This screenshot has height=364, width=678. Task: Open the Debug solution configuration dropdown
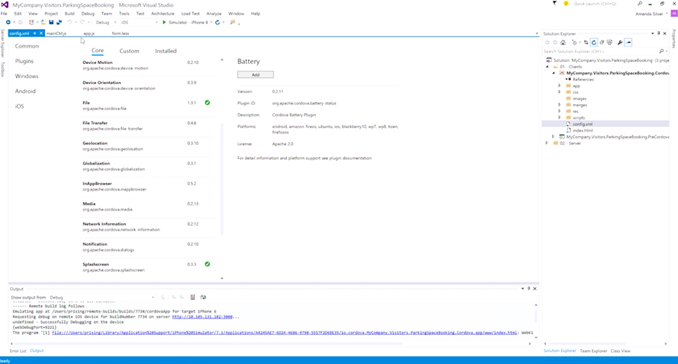pos(106,22)
